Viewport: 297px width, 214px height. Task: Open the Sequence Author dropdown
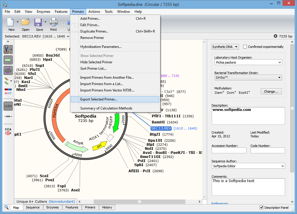tap(248, 166)
